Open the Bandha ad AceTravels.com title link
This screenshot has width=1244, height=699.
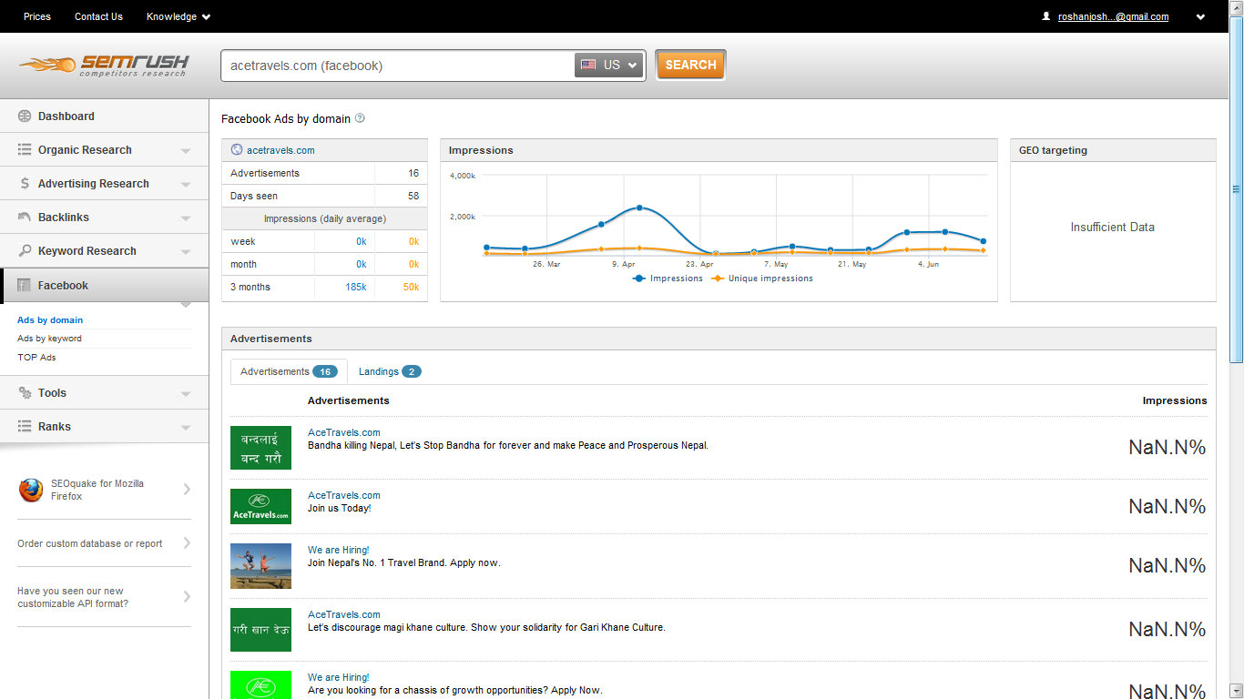pos(344,432)
